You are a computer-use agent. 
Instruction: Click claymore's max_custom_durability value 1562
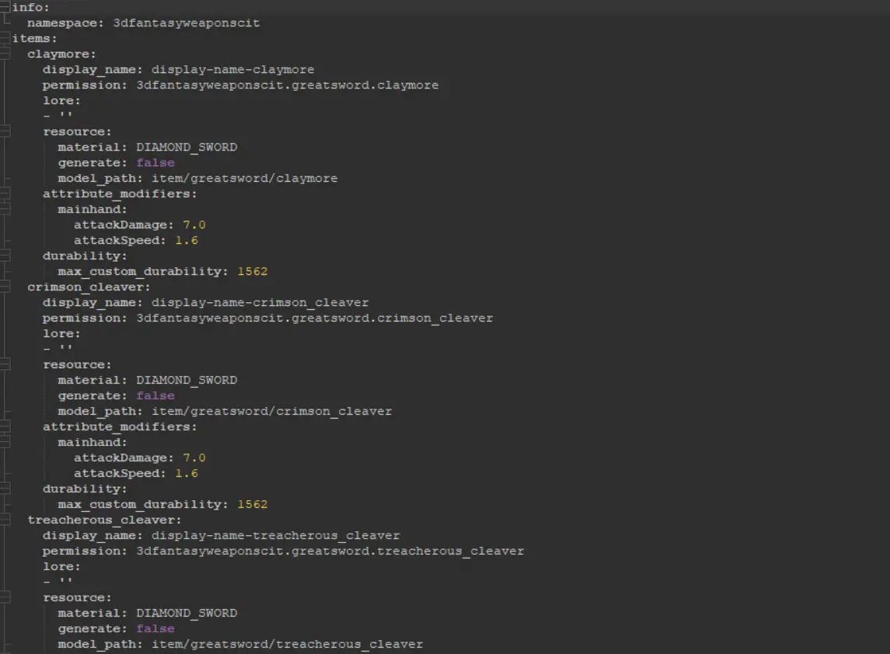pyautogui.click(x=253, y=272)
